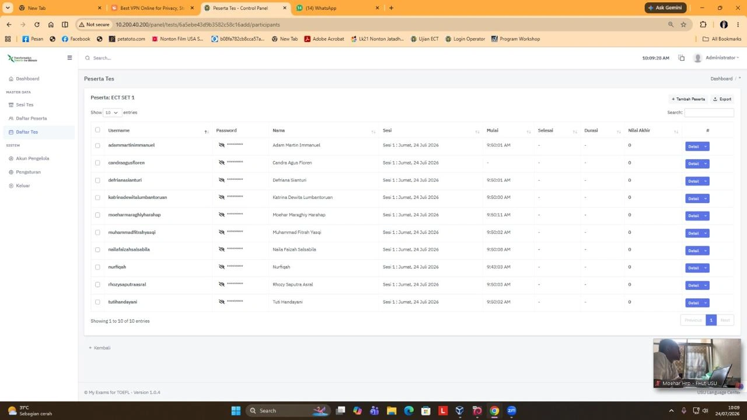The image size is (747, 420).
Task: Open the Administrator avatar icon
Action: pyautogui.click(x=697, y=58)
